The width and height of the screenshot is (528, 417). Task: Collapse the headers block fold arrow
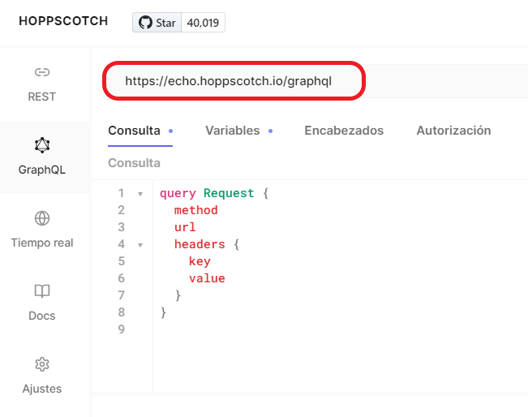[x=140, y=245]
